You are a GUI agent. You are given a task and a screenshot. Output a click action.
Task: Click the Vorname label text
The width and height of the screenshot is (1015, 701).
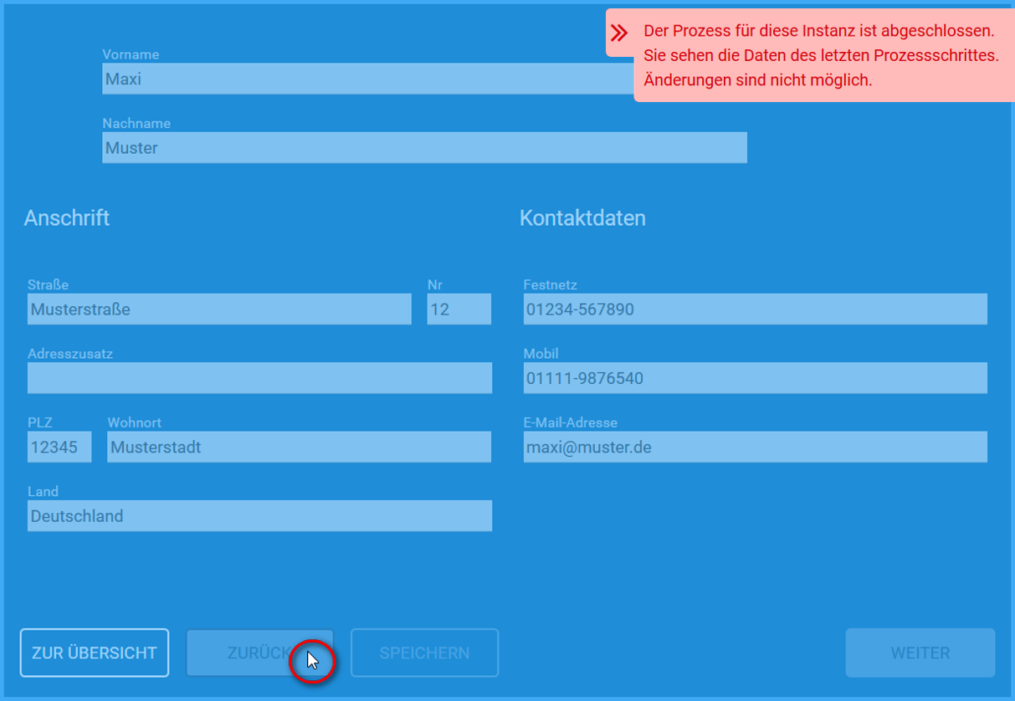131,54
